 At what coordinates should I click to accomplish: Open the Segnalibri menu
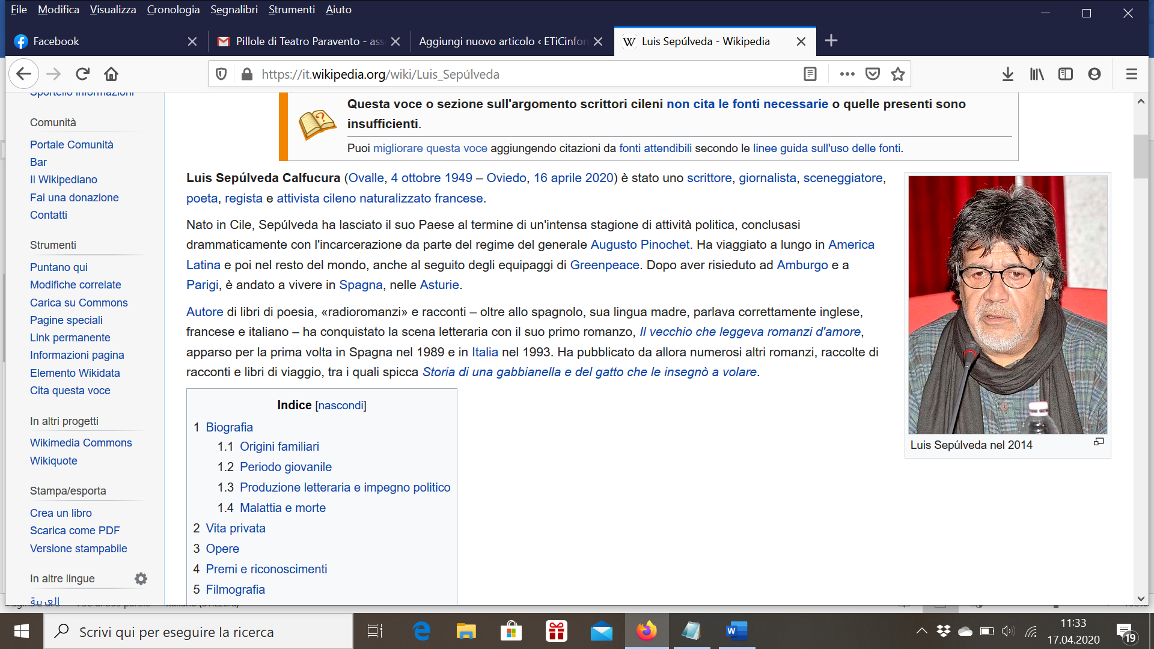coord(234,10)
